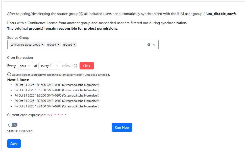Viewport: 245px width, 151px height.
Task: Remove the confluence_cloud_group chip
Action: [x=43, y=45]
